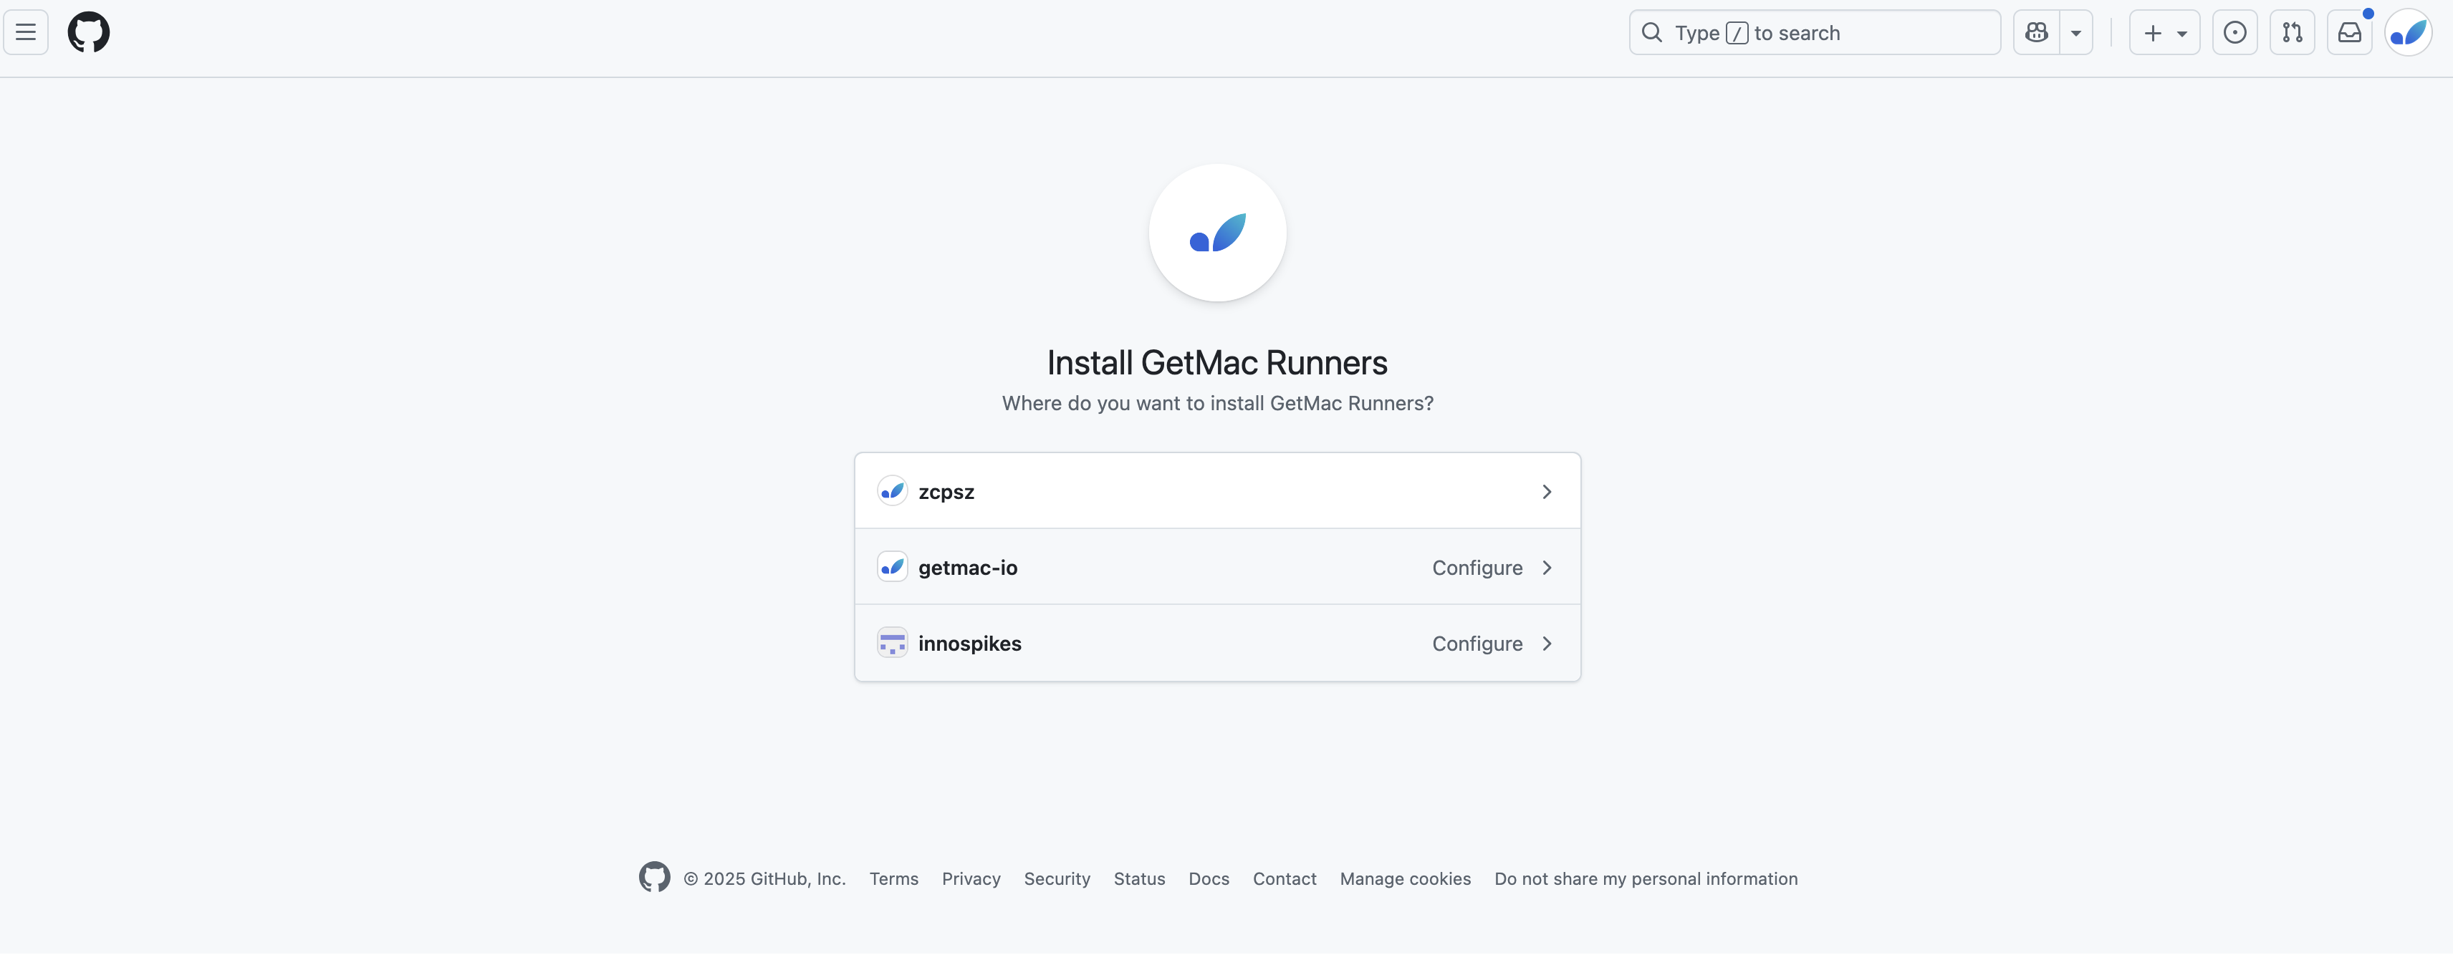Viewport: 2453px width, 955px height.
Task: Open the Pull requests icon
Action: coord(2293,31)
